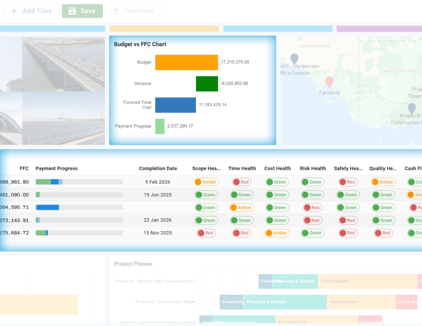422x326 pixels.
Task: Click the Red Risk Health badge, 22 Jan row
Action: click(x=312, y=220)
